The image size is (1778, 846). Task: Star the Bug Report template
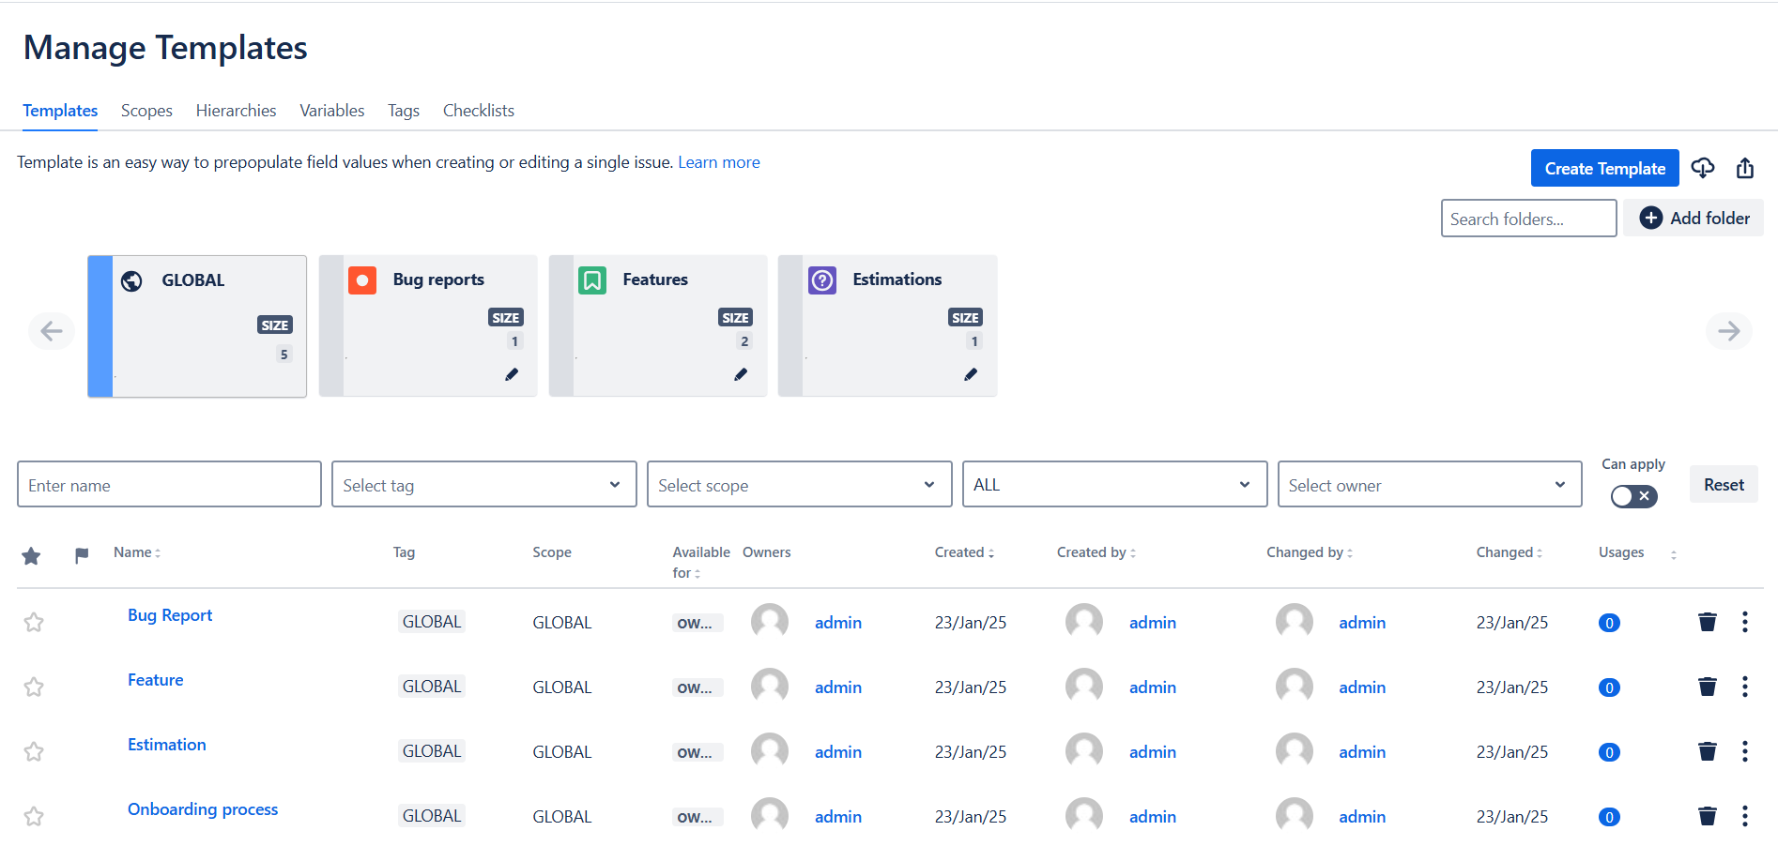coord(34,622)
